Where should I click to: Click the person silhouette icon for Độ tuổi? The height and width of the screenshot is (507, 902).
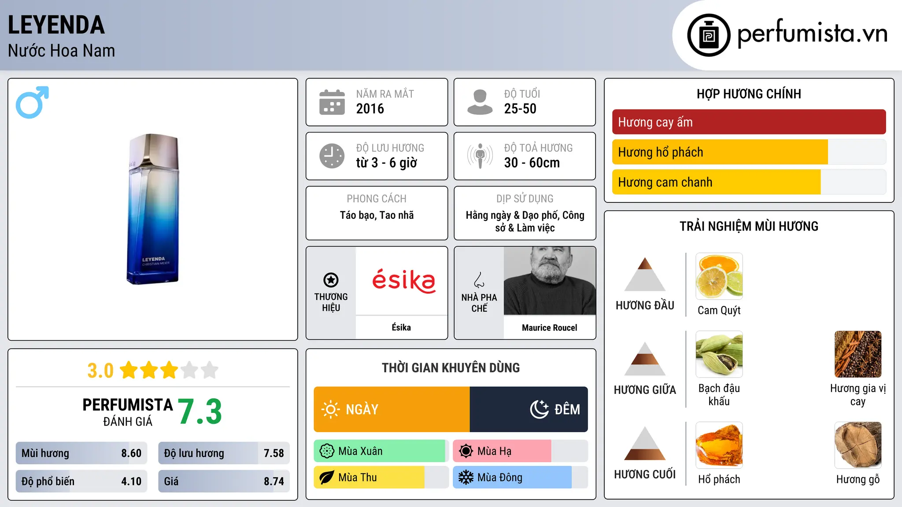pyautogui.click(x=480, y=102)
